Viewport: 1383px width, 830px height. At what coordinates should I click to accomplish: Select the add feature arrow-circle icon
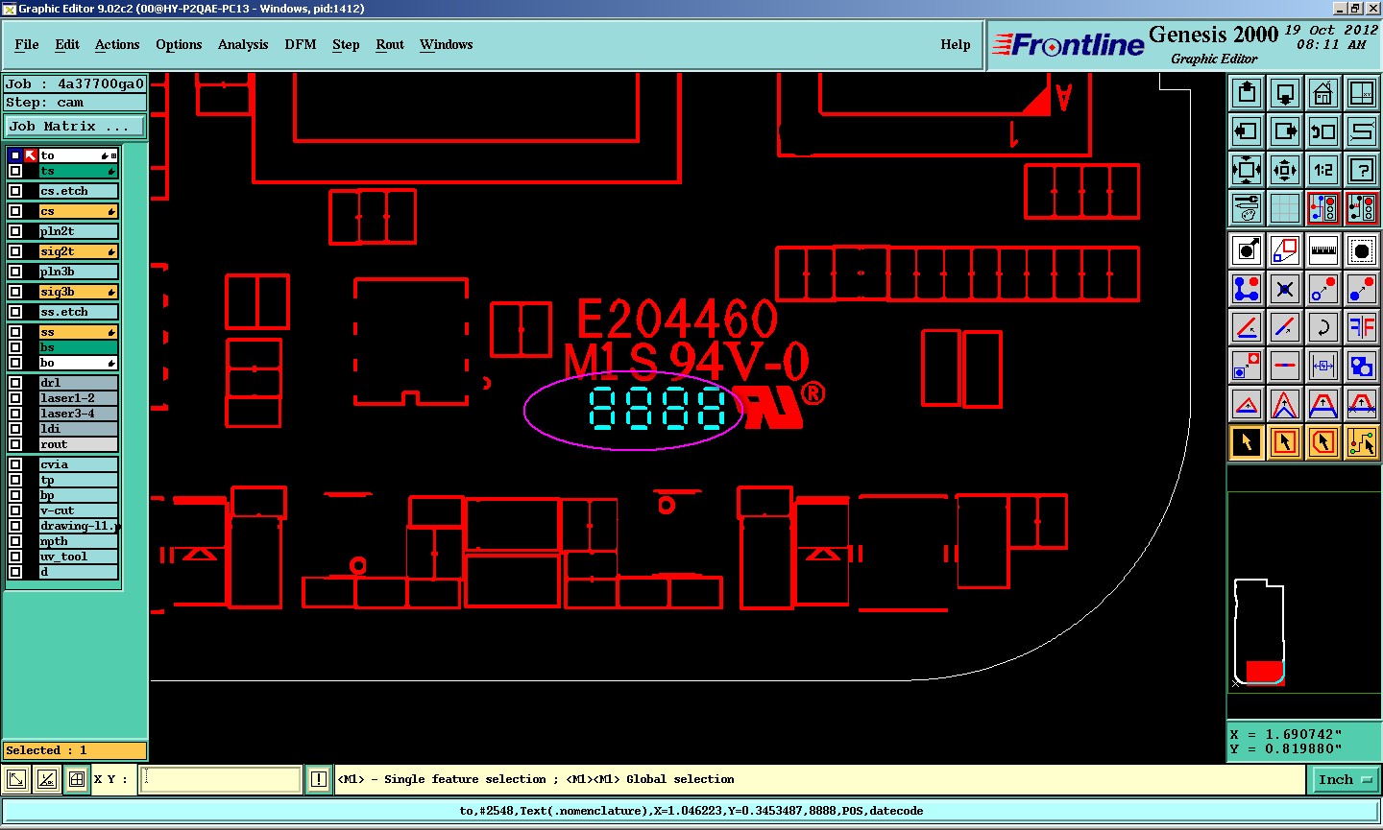(x=1247, y=250)
